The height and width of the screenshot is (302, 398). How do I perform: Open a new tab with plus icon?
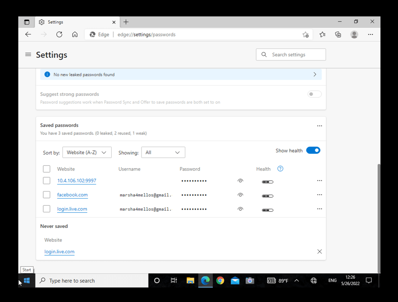coord(126,22)
